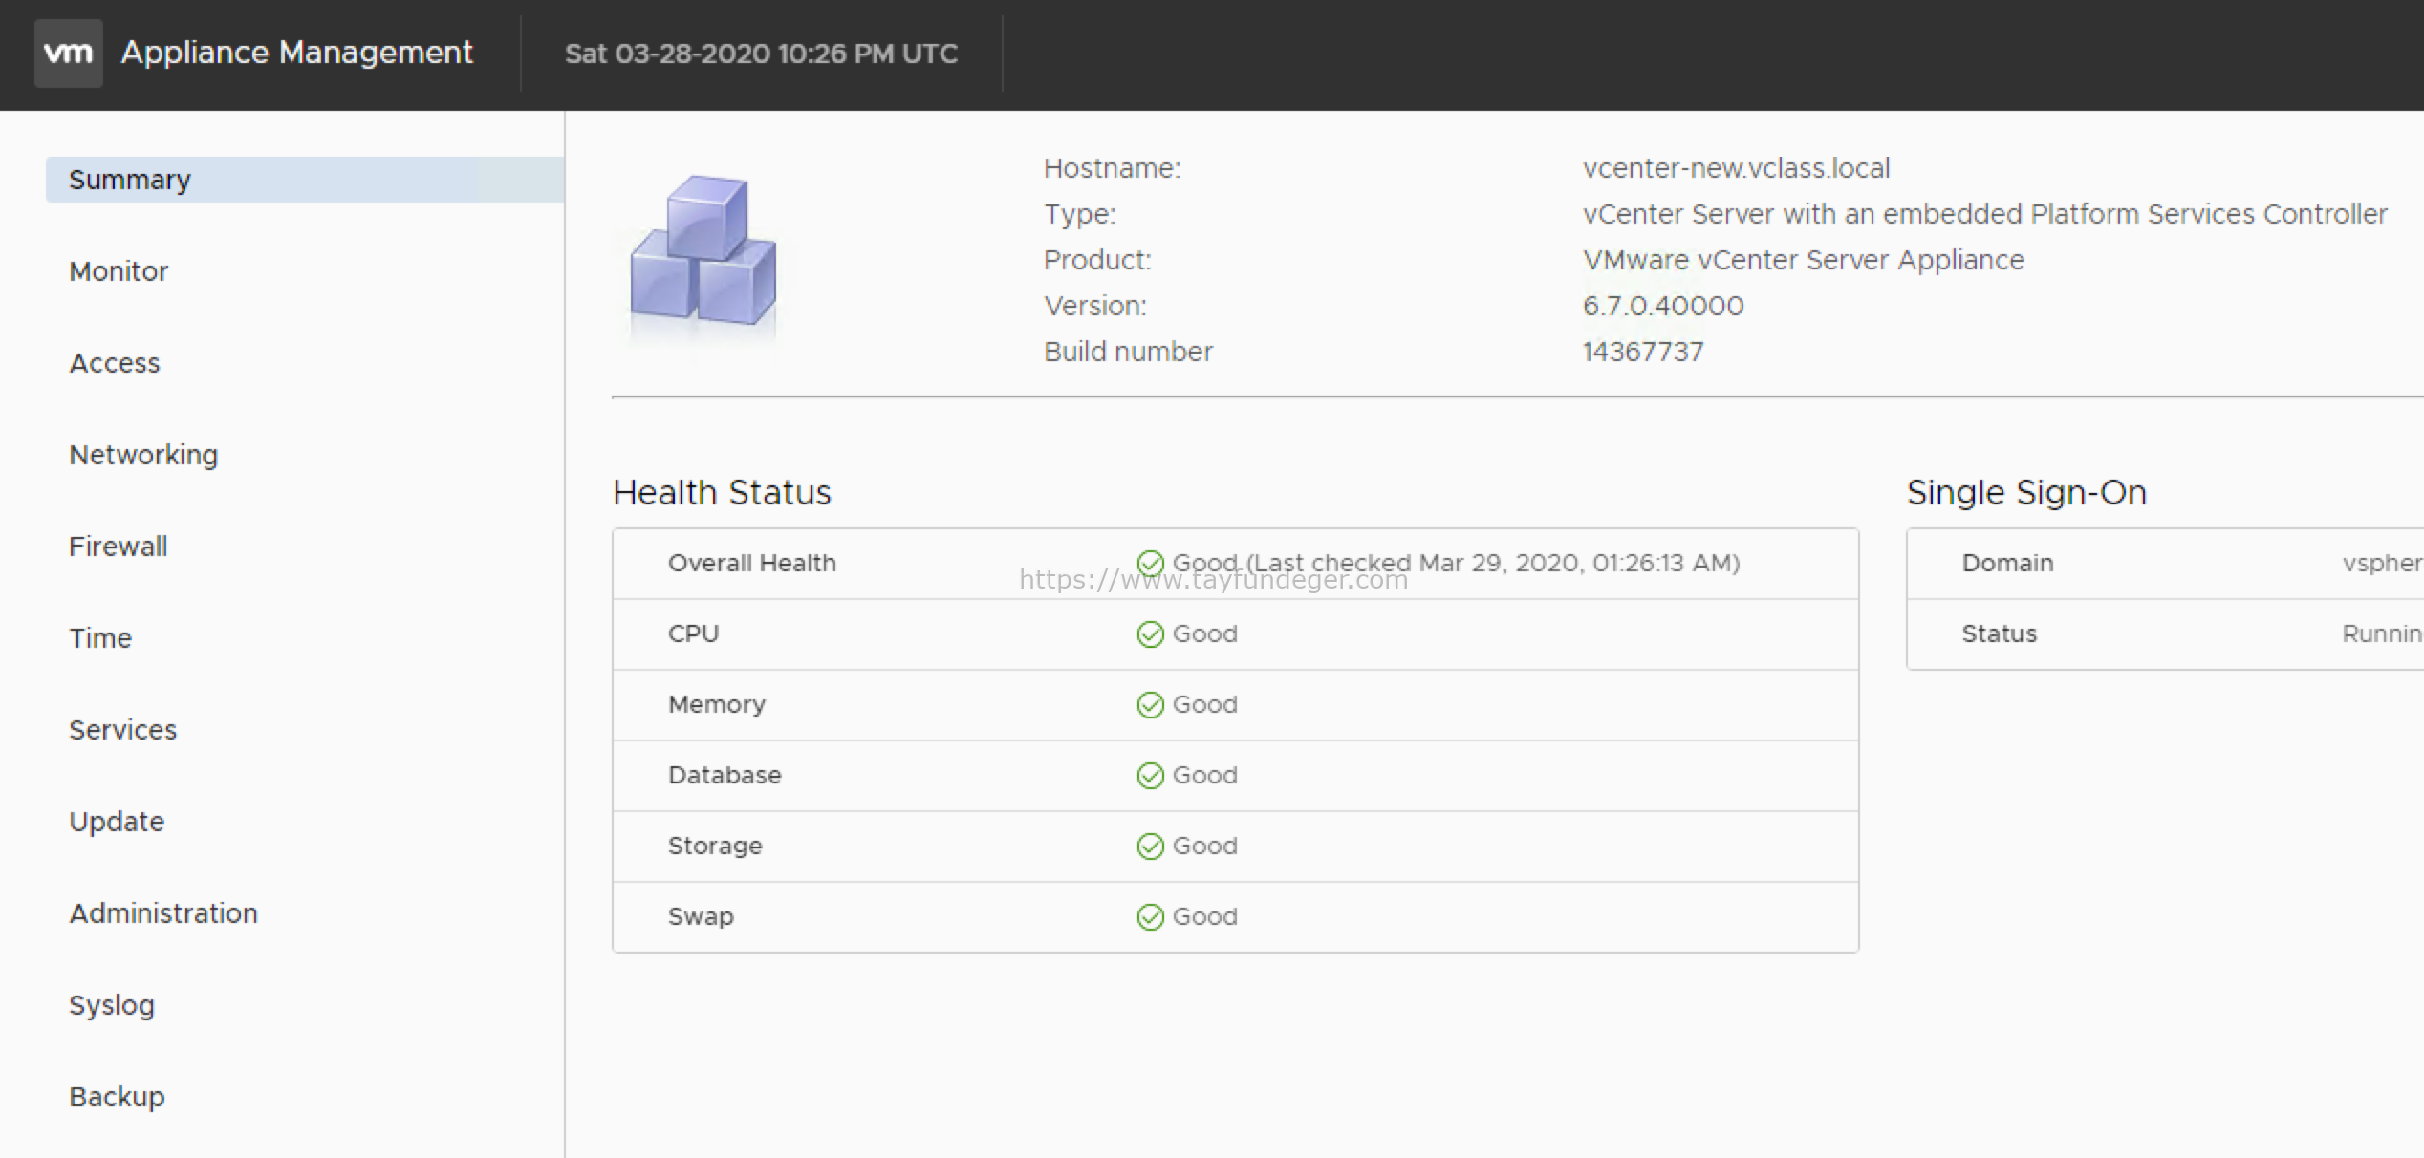Viewport: 2424px width, 1158px height.
Task: Click the build number 14367737
Action: click(1643, 352)
